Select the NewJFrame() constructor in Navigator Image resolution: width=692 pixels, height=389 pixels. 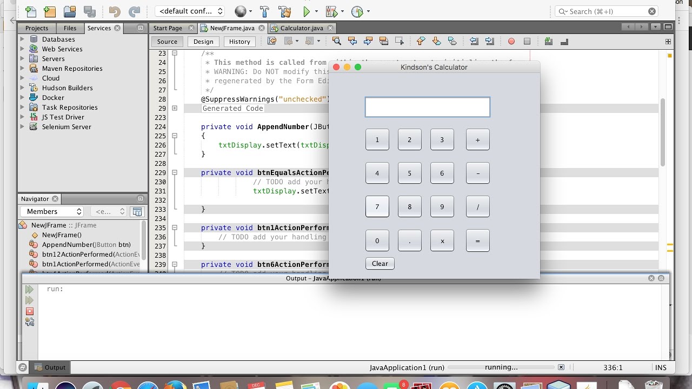(62, 235)
